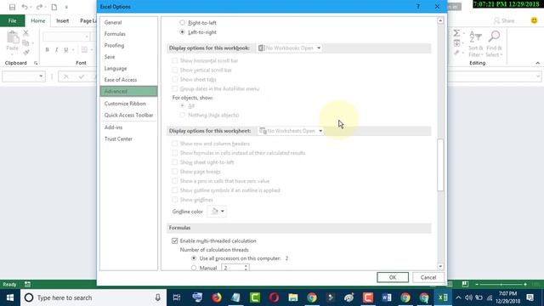Open the font name dropdown in ribbon
The height and width of the screenshot is (306, 544).
(x=87, y=37)
